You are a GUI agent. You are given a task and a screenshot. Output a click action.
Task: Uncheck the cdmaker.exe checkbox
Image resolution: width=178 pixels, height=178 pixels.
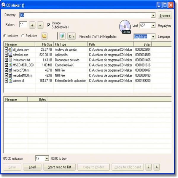[6, 55]
